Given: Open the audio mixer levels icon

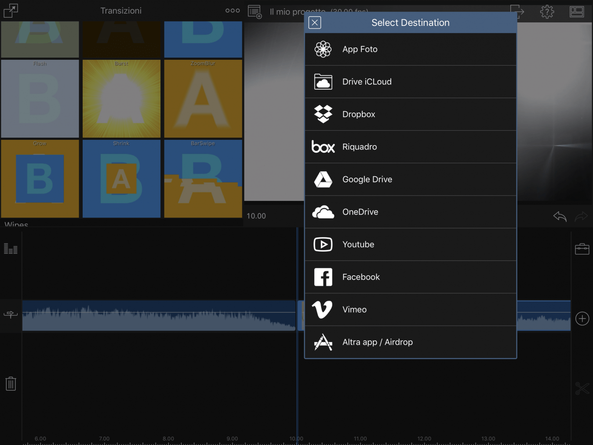Looking at the screenshot, I should pyautogui.click(x=11, y=249).
